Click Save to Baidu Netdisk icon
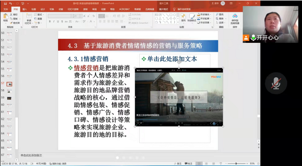The width and height of the screenshot is (302, 166). click(235, 17)
